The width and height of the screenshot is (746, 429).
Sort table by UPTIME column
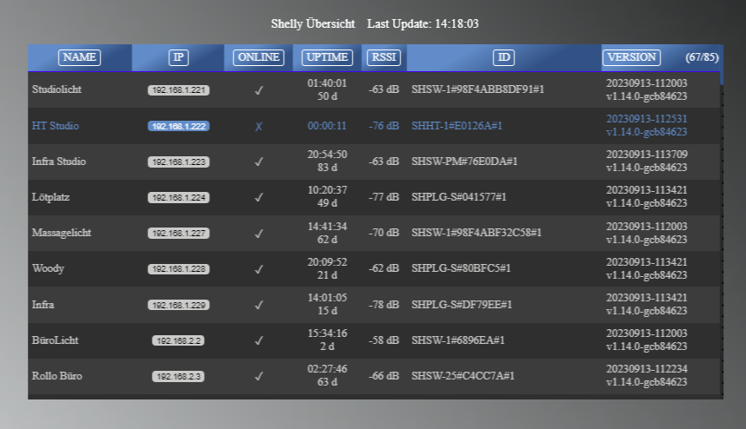327,57
